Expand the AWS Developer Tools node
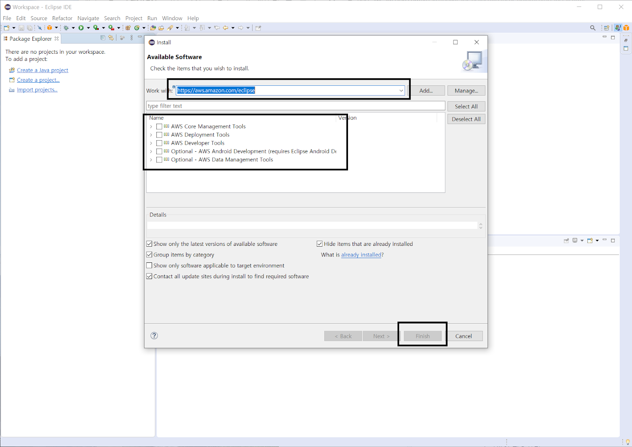Image resolution: width=632 pixels, height=447 pixels. point(151,143)
